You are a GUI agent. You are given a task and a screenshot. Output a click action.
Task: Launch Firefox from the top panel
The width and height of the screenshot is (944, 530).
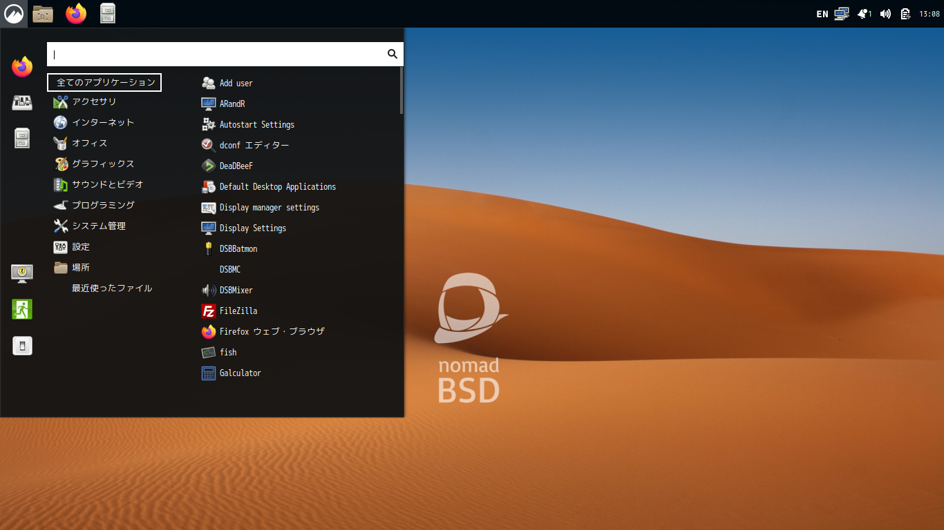click(76, 14)
